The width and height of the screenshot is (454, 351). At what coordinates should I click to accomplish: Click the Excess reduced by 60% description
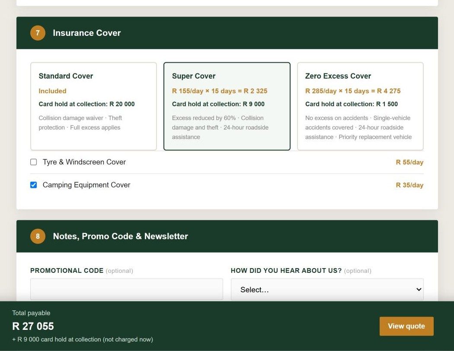point(220,127)
